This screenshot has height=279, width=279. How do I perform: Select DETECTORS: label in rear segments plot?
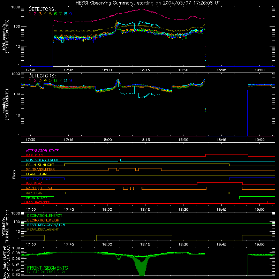point(42,76)
